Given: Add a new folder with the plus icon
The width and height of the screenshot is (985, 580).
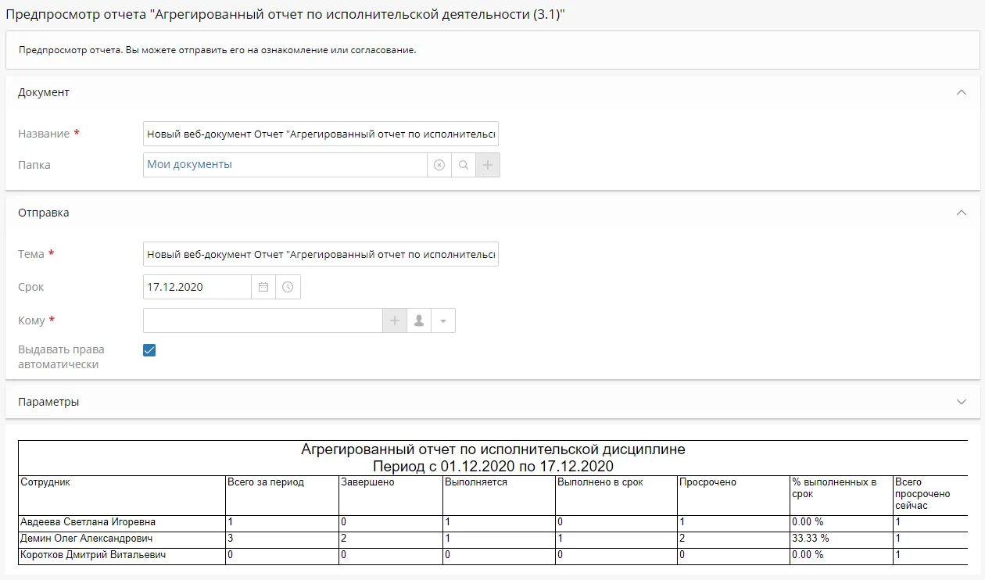Looking at the screenshot, I should [x=488, y=165].
